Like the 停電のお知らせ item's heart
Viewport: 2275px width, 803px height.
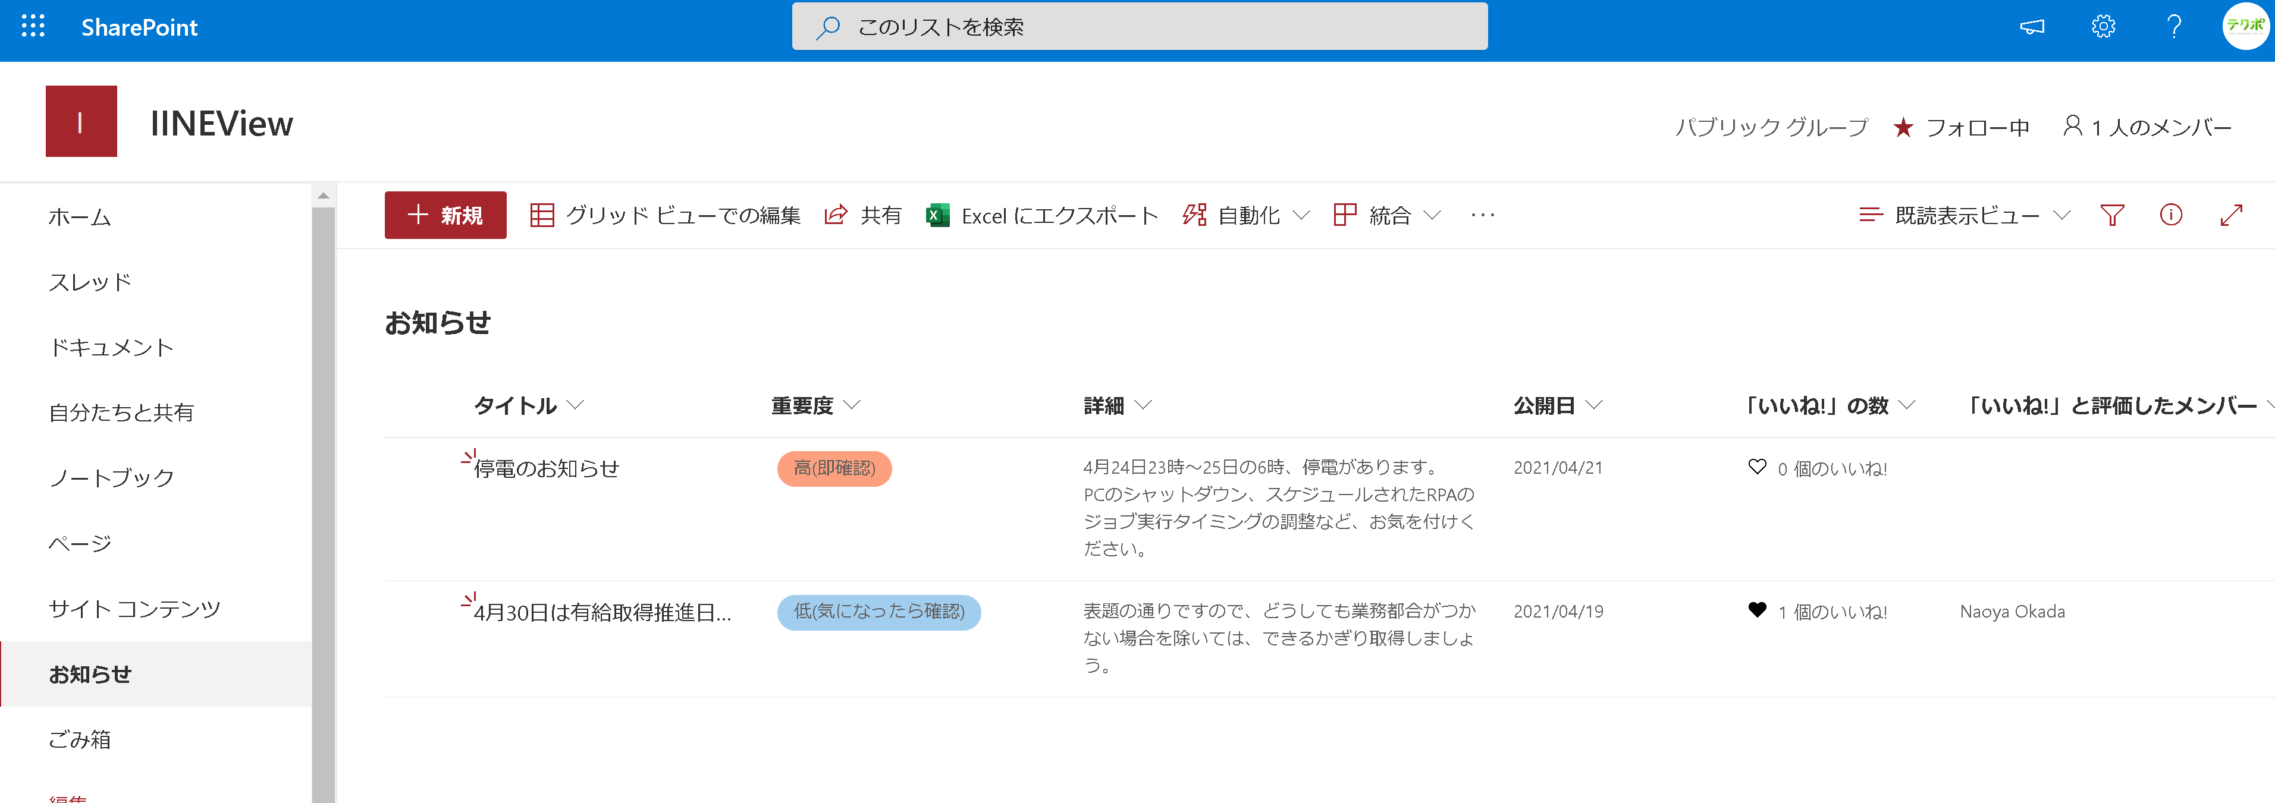click(1756, 468)
